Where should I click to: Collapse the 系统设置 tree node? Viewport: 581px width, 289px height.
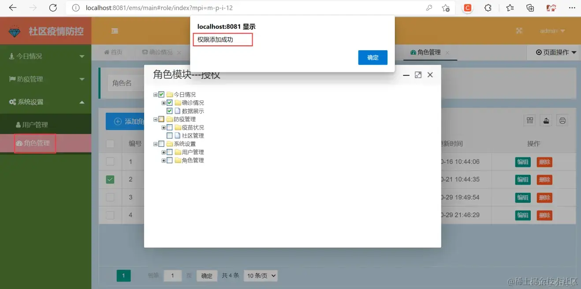coord(155,144)
